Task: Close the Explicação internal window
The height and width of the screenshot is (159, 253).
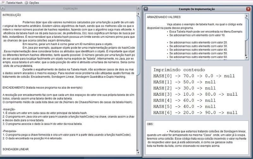Action: tap(138, 9)
